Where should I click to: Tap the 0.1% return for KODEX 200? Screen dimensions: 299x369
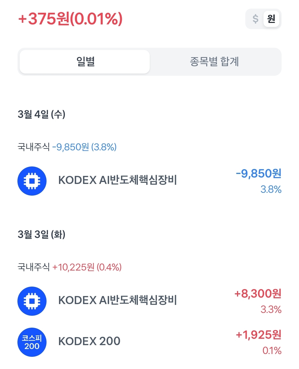(272, 351)
